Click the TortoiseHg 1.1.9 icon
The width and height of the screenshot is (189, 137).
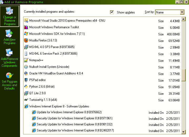[26, 100]
